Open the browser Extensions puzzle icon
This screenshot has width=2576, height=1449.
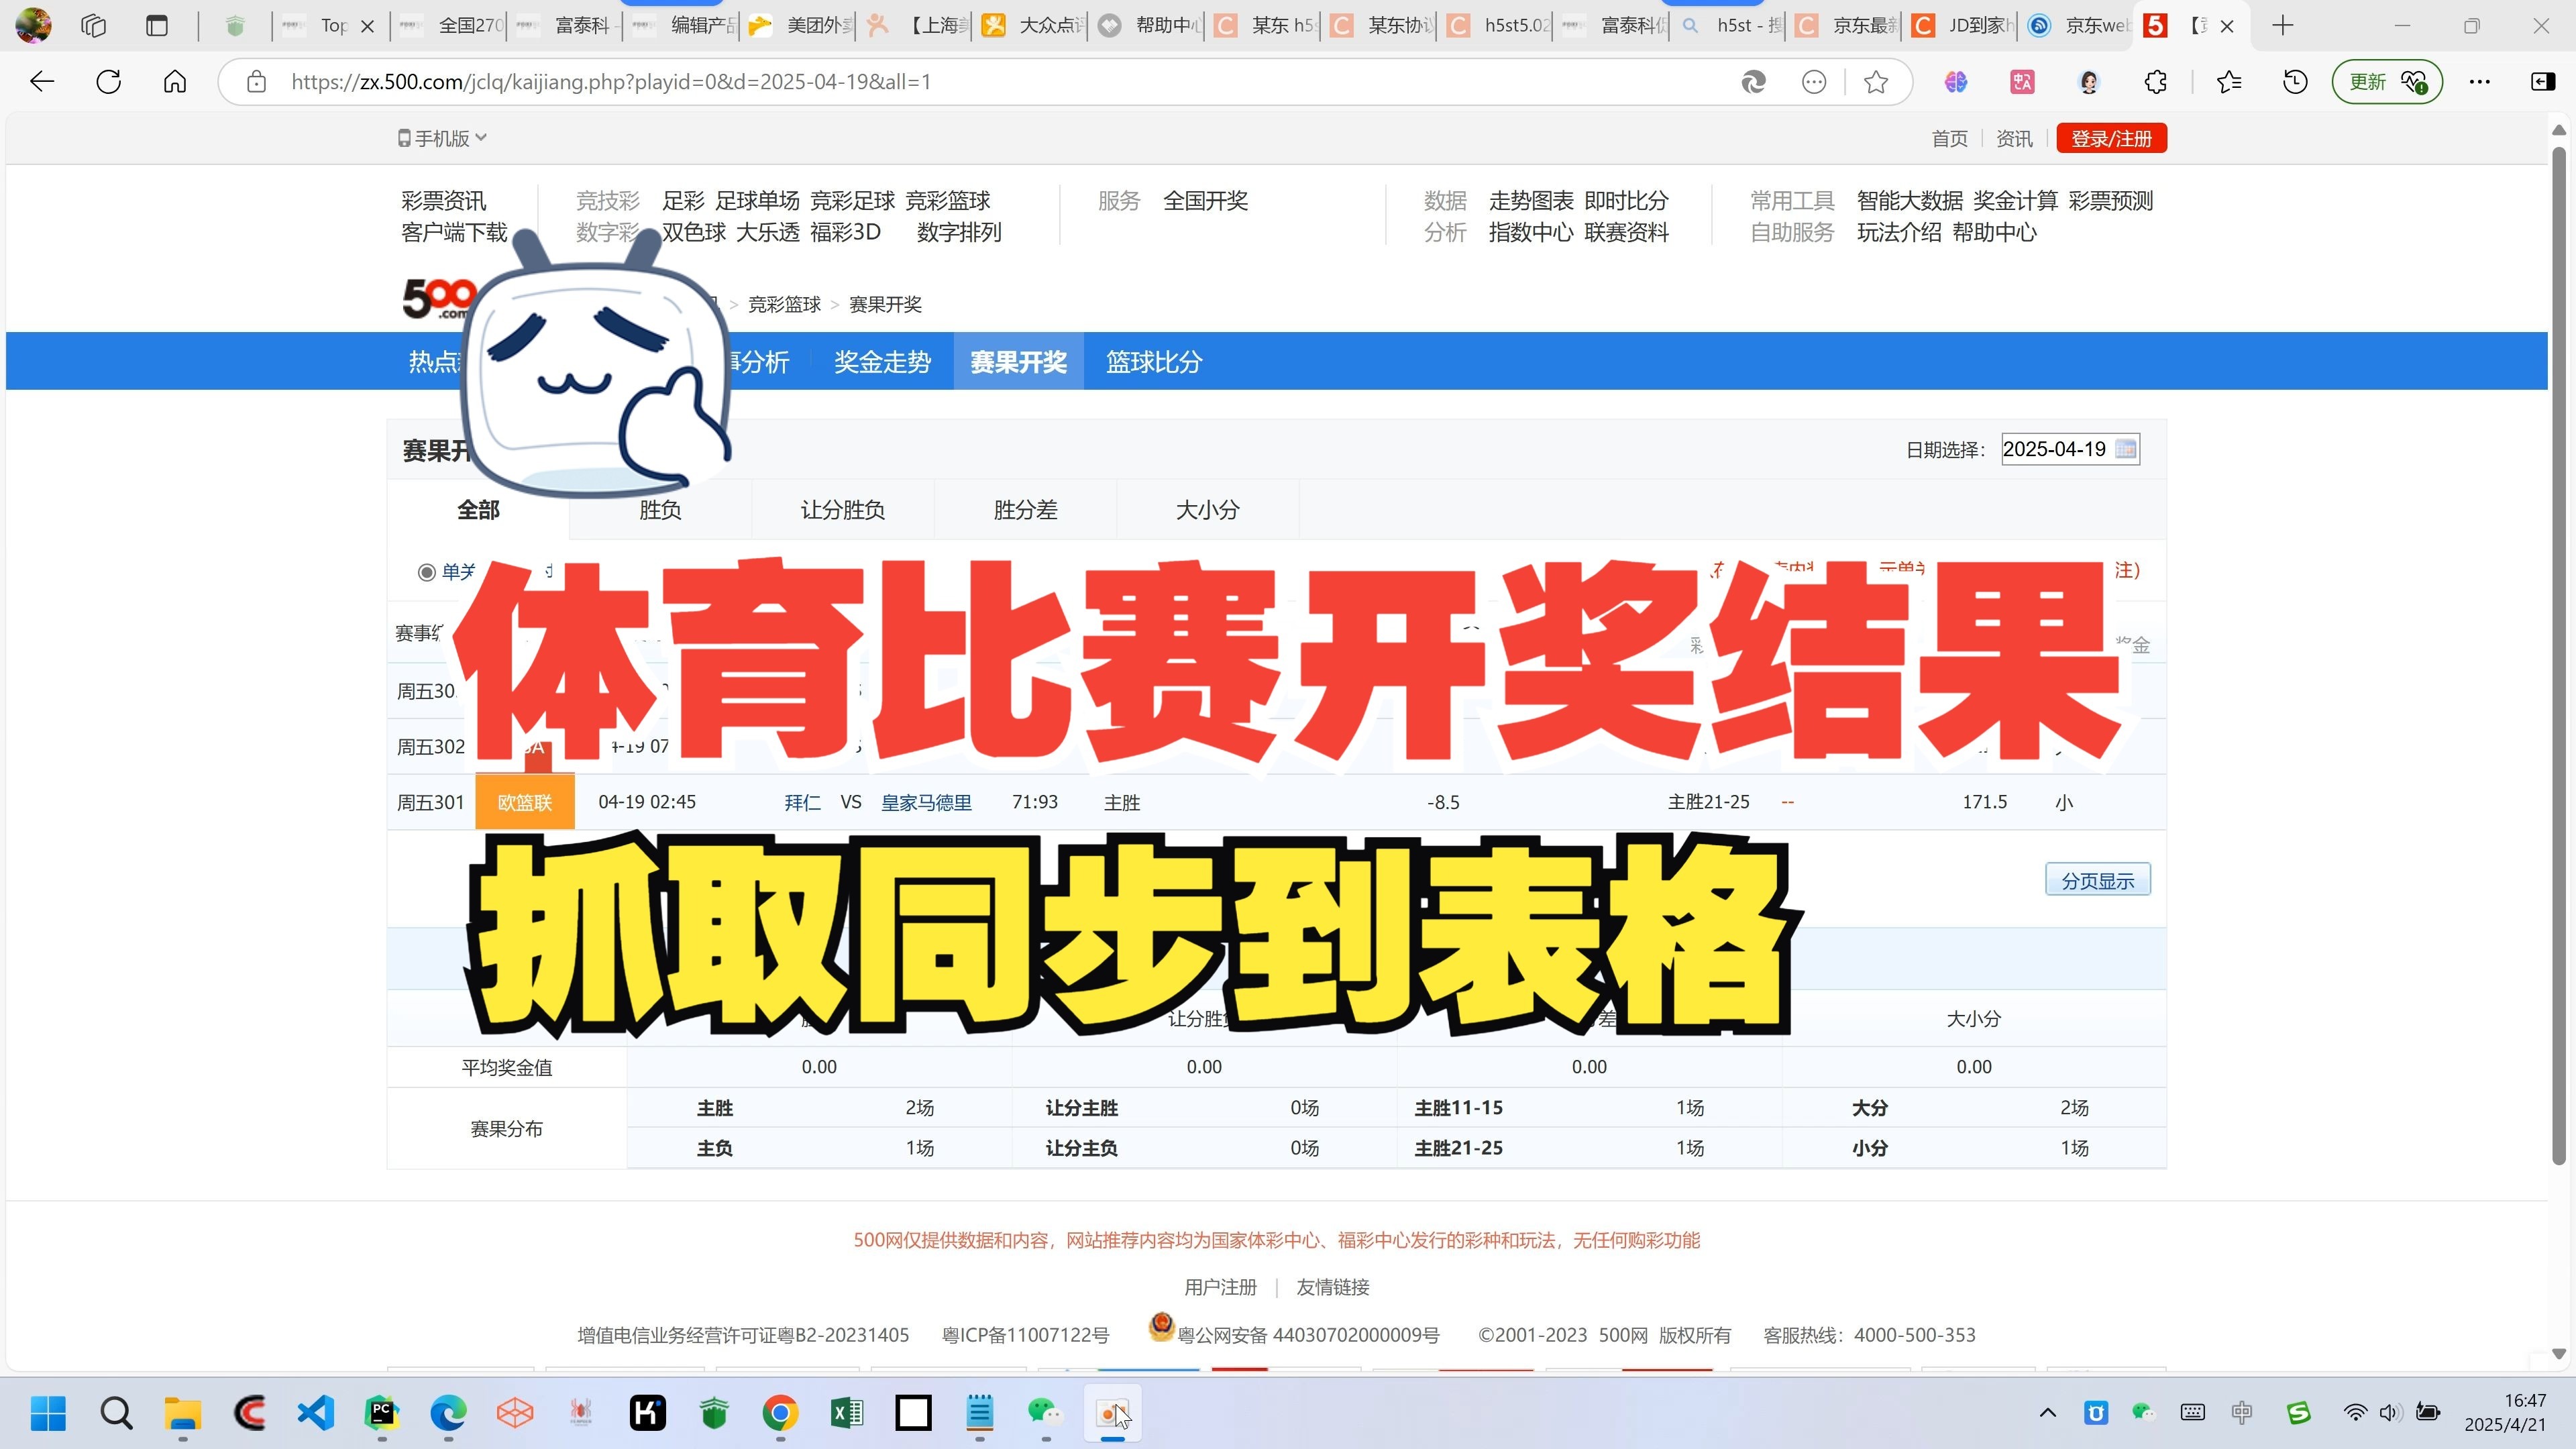pos(2155,82)
